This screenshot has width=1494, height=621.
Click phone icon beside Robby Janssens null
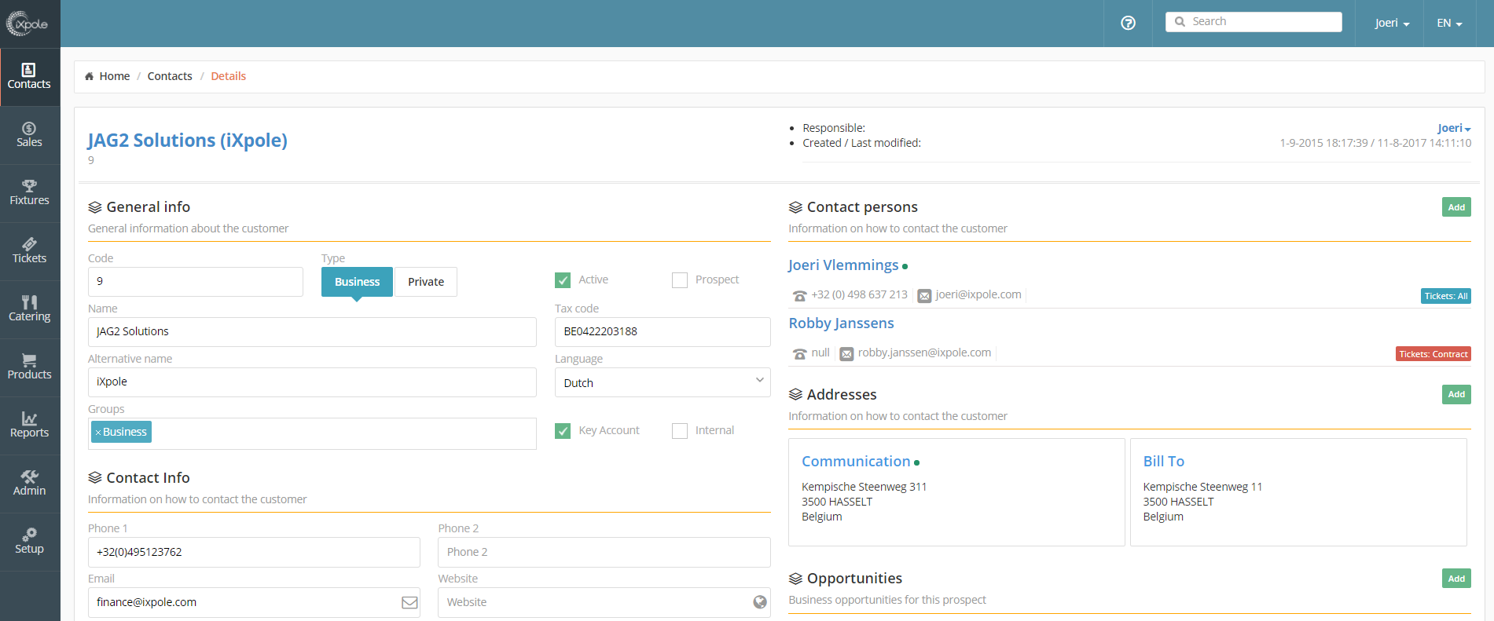pos(800,354)
